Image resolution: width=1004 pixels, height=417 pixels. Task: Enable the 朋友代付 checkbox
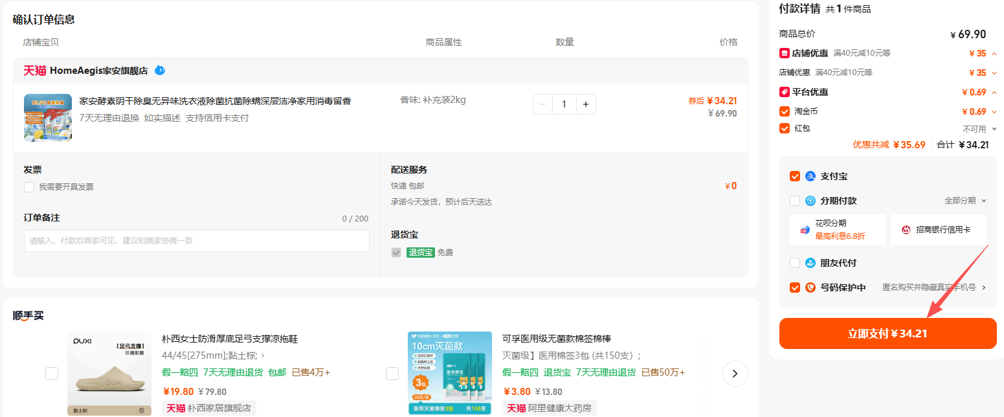[795, 263]
